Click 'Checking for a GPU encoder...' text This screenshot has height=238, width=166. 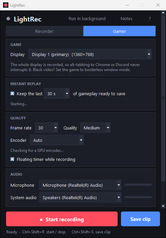[37, 151]
